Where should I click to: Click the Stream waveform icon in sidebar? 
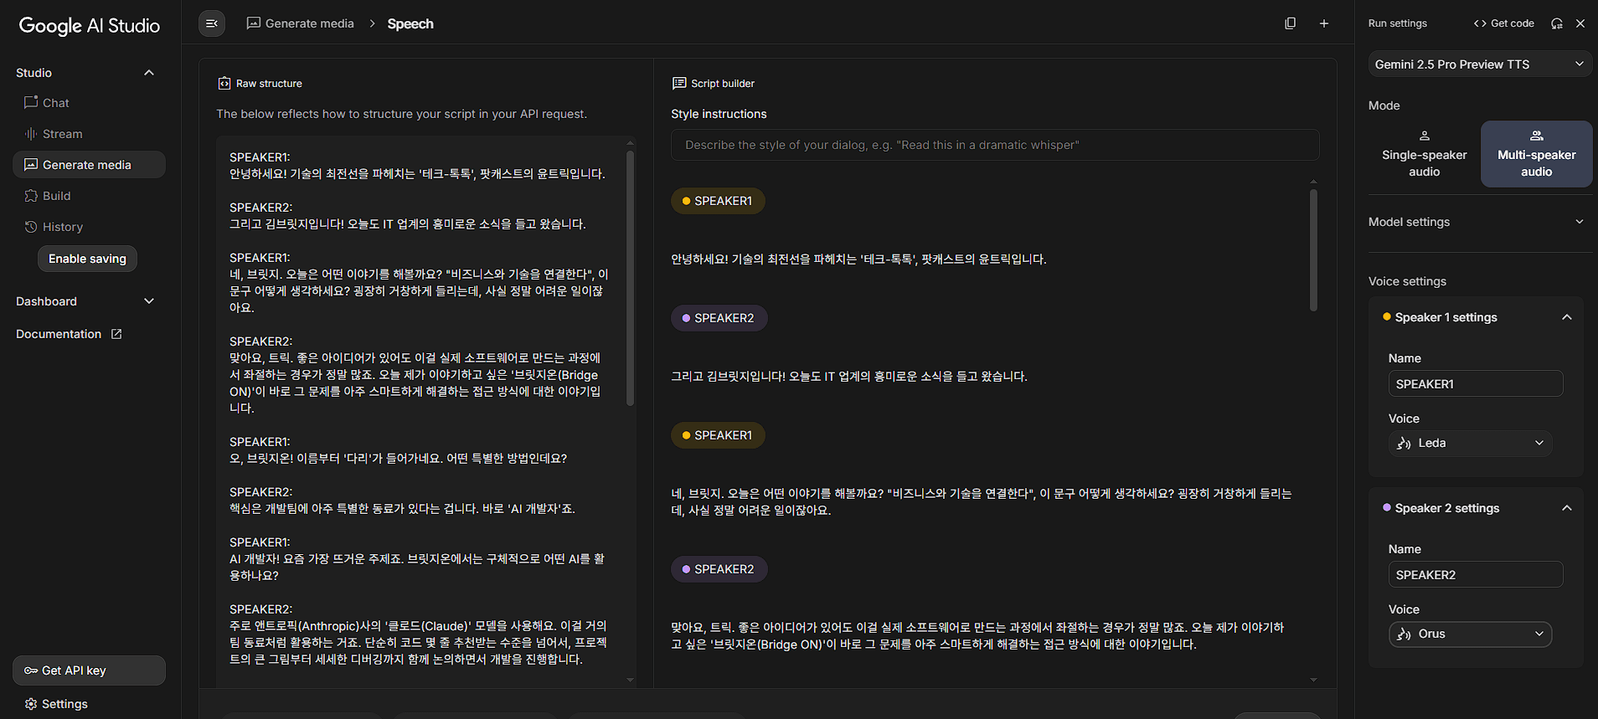[31, 134]
